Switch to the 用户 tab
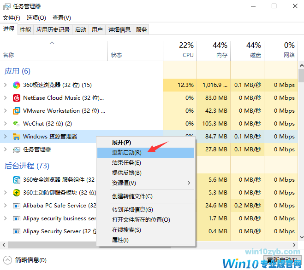304x270 pixels. (97, 30)
